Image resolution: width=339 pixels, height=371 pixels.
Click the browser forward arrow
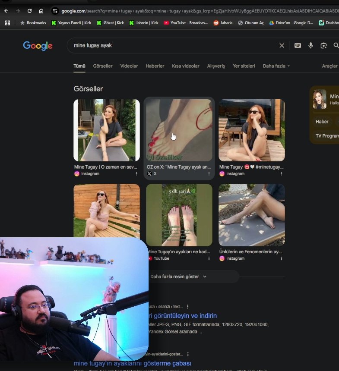pyautogui.click(x=18, y=11)
